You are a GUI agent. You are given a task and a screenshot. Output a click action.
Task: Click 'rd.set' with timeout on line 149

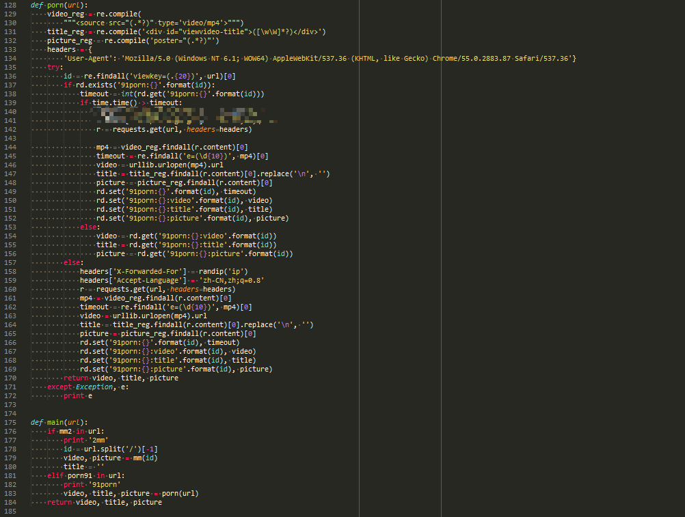(176, 191)
